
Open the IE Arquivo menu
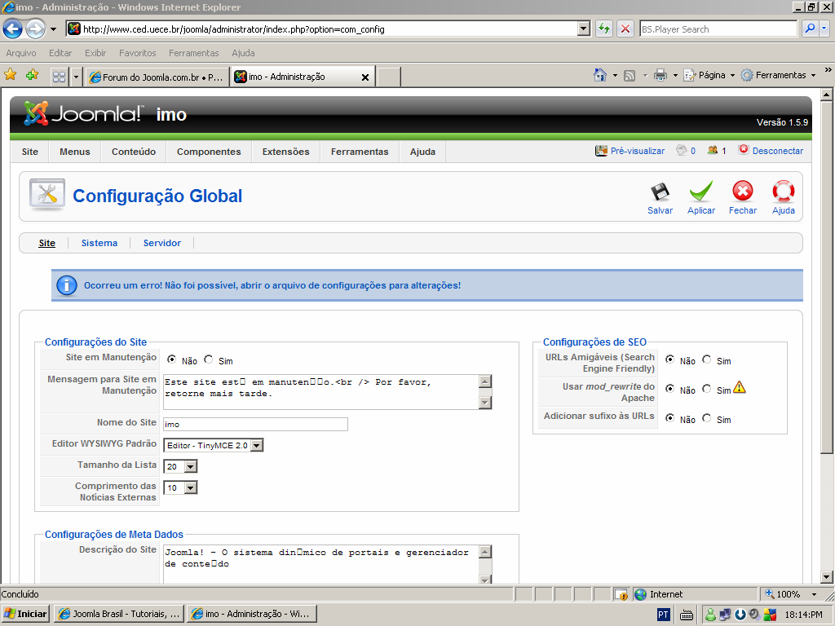click(21, 53)
